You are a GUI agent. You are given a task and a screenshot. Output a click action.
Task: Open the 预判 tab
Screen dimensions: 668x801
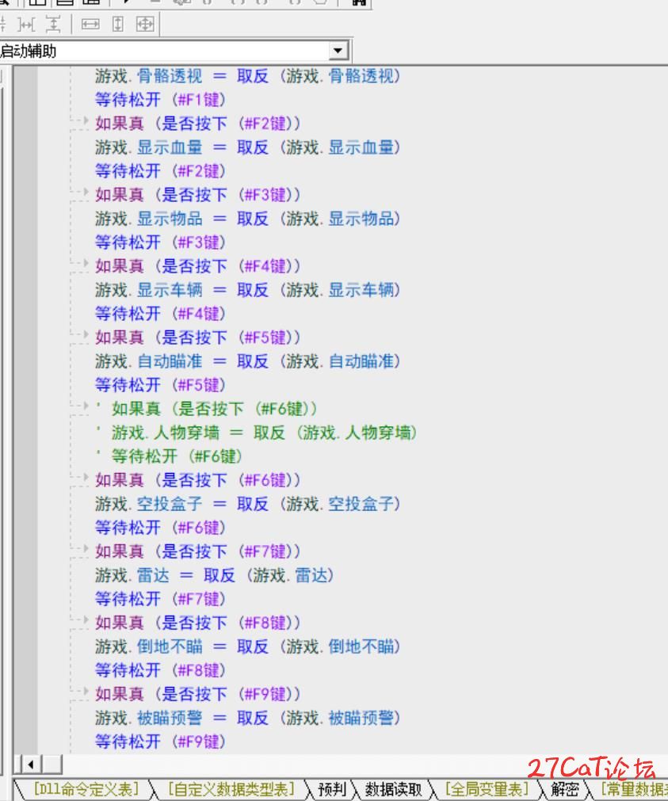[x=332, y=789]
